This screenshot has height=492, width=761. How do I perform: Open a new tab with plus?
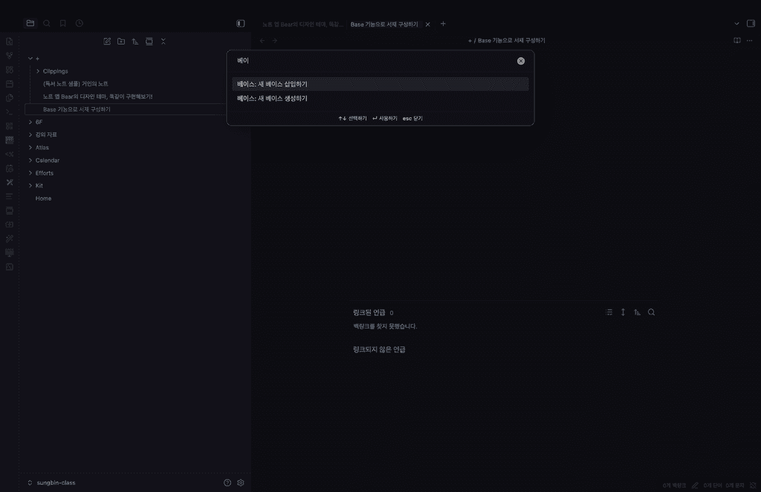pos(443,24)
